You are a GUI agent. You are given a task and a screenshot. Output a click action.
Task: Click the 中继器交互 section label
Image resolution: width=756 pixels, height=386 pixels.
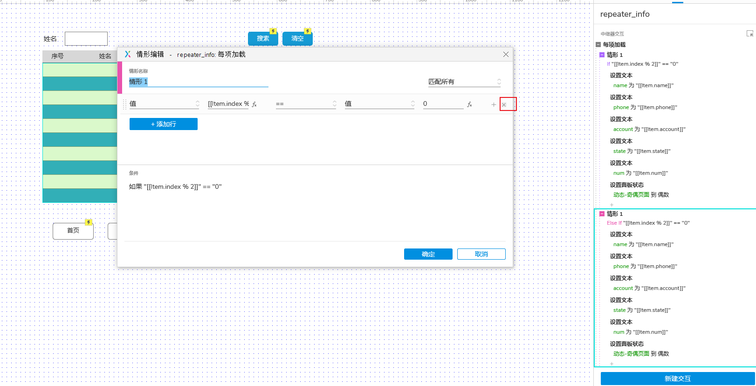[612, 34]
